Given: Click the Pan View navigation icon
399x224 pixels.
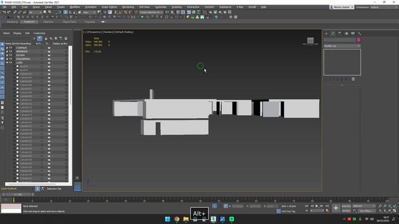Looking at the screenshot, I should 385,211.
